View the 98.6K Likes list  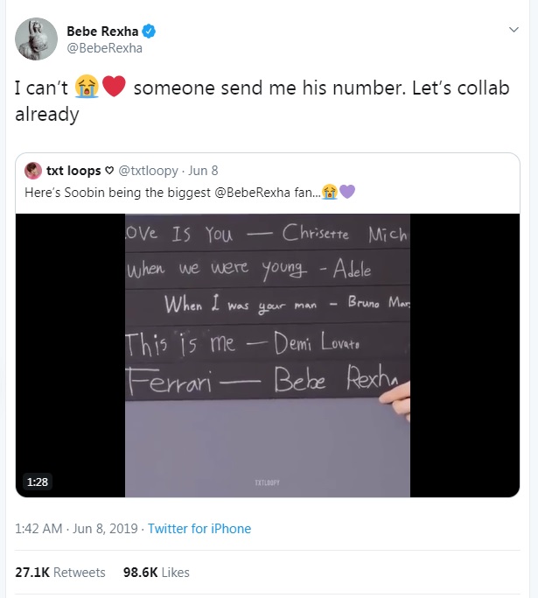coord(156,573)
